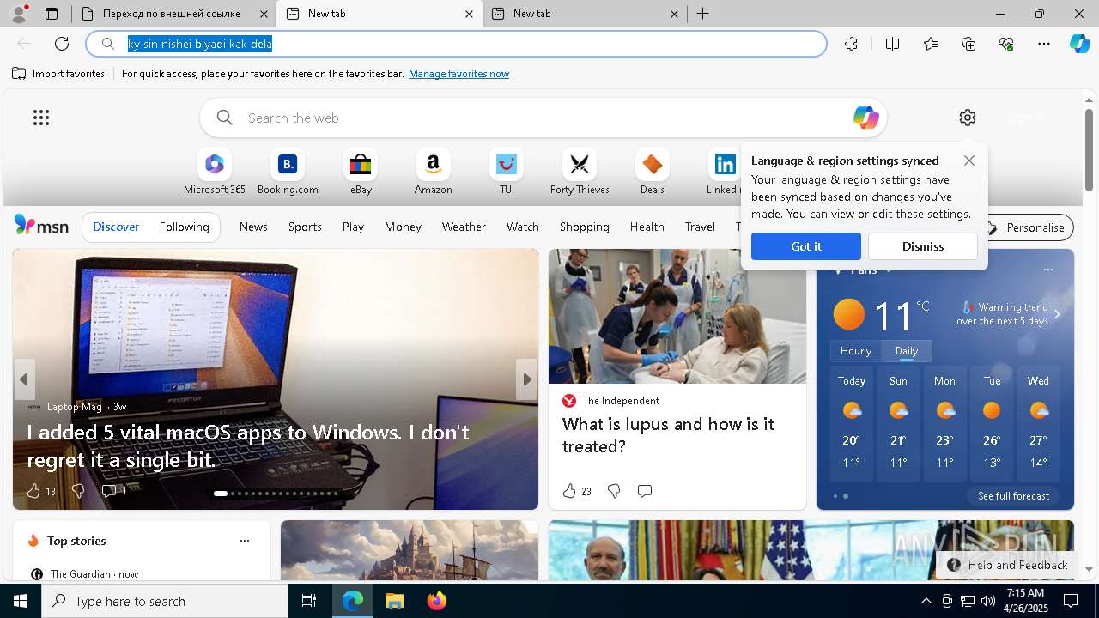This screenshot has height=618, width=1099.
Task: Open Amazon shortcut
Action: [433, 172]
